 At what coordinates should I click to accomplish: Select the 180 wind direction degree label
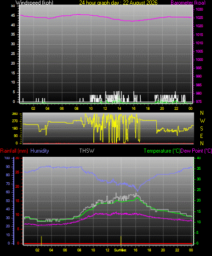(x=15, y=129)
